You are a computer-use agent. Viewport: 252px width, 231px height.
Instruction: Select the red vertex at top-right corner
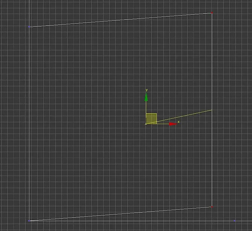click(212, 12)
